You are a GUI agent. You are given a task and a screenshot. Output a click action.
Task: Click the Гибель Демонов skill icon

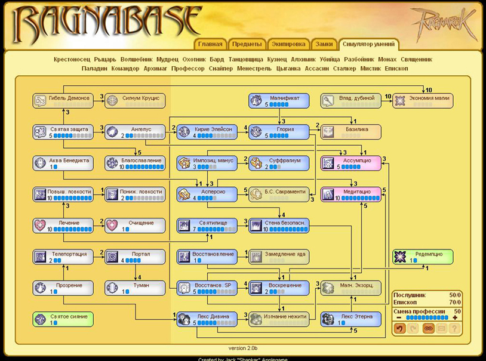40,101
